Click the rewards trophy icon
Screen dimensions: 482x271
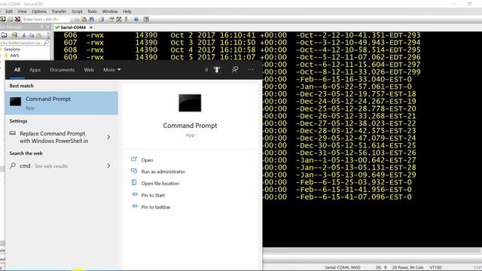pyautogui.click(x=217, y=70)
